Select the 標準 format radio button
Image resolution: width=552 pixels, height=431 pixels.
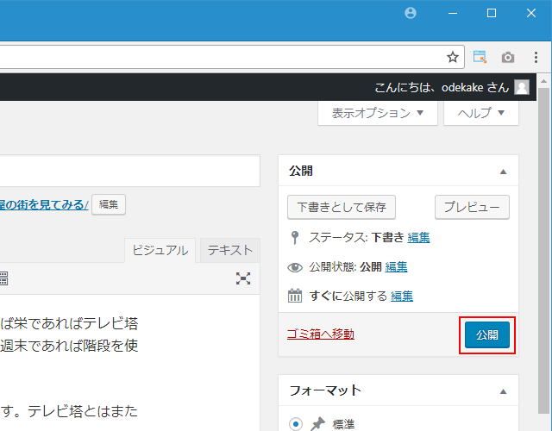pyautogui.click(x=296, y=424)
